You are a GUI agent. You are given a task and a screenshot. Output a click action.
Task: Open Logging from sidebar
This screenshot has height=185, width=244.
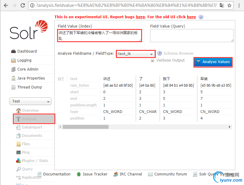click(24, 60)
